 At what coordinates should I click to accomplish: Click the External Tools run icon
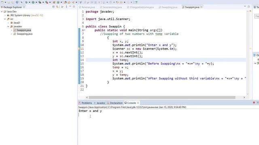47,2
